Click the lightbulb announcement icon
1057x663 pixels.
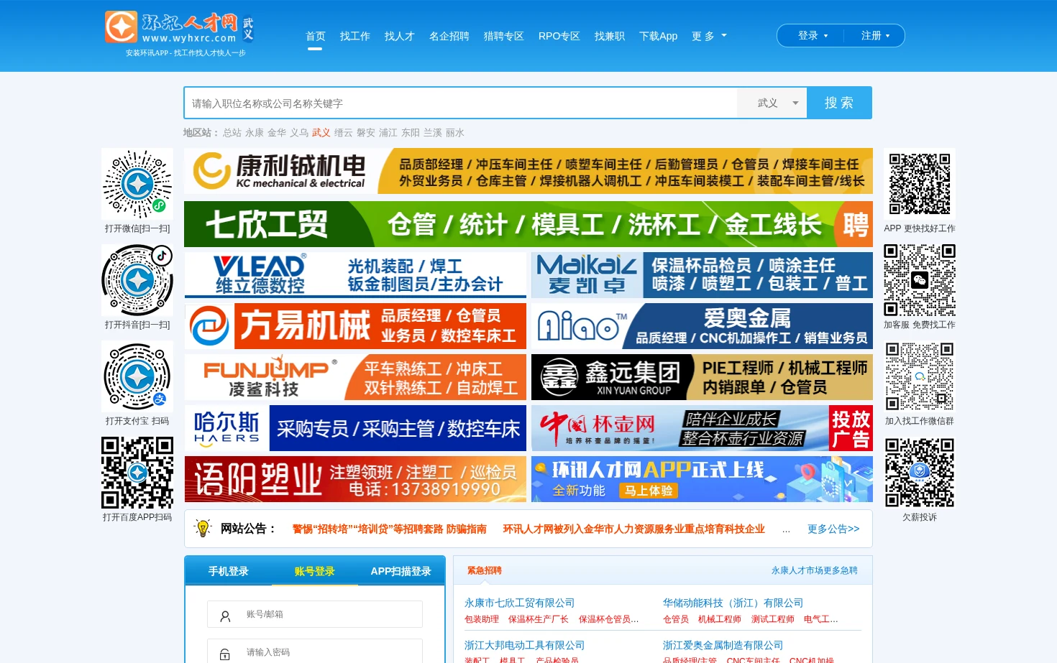coord(203,528)
